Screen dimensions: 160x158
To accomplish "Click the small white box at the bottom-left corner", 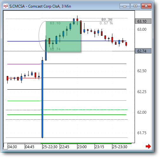I will 5,146.
